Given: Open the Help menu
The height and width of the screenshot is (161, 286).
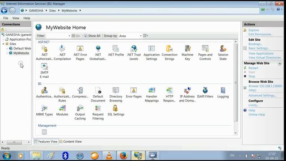Looking at the screenshot, I should (27, 18).
